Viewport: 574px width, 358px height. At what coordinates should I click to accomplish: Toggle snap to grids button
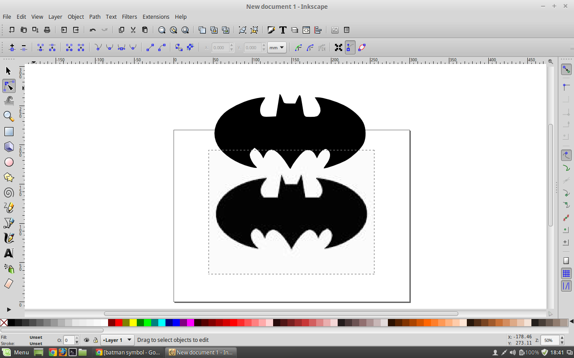[x=566, y=273]
